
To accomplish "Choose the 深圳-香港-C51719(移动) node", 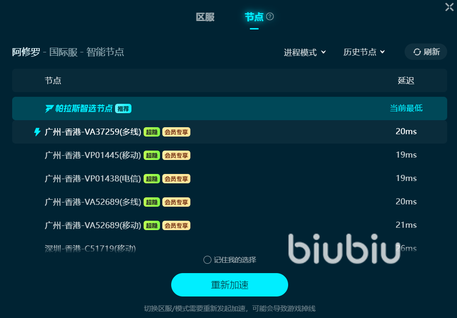I will [230, 248].
